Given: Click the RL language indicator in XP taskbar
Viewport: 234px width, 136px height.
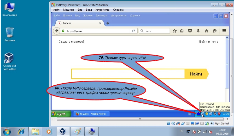Looking at the screenshot, I should [x=190, y=114].
